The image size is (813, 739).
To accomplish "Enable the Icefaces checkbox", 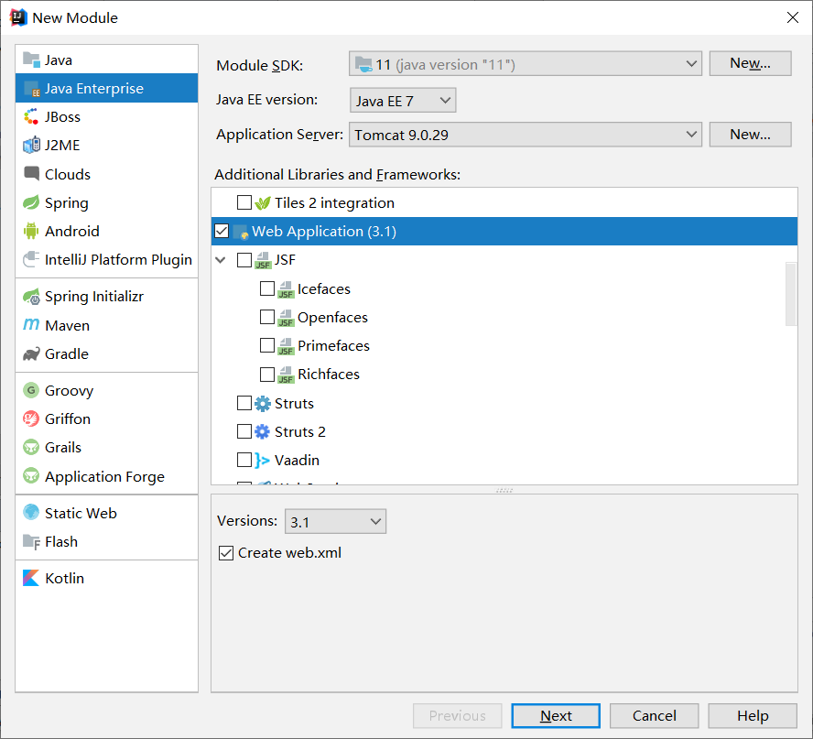I will pos(267,288).
